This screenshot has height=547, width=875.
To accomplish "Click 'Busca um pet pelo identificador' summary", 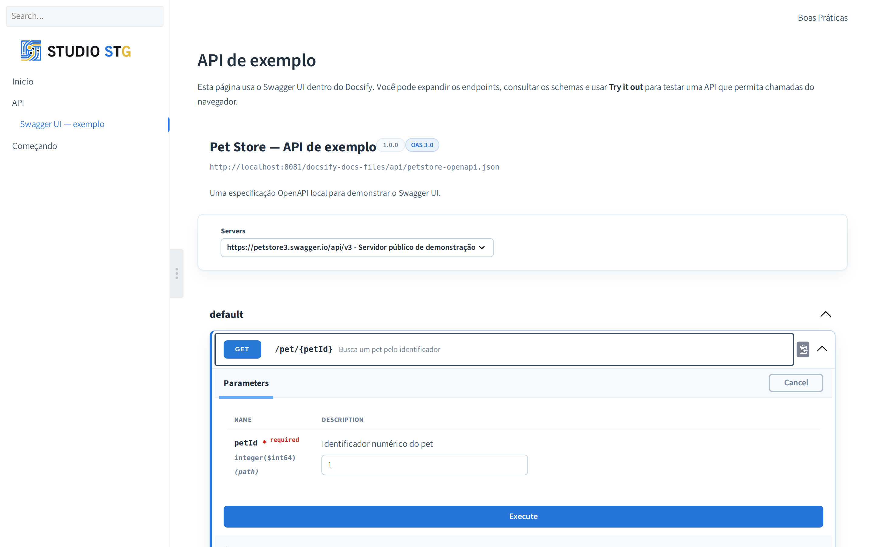I will coord(389,349).
